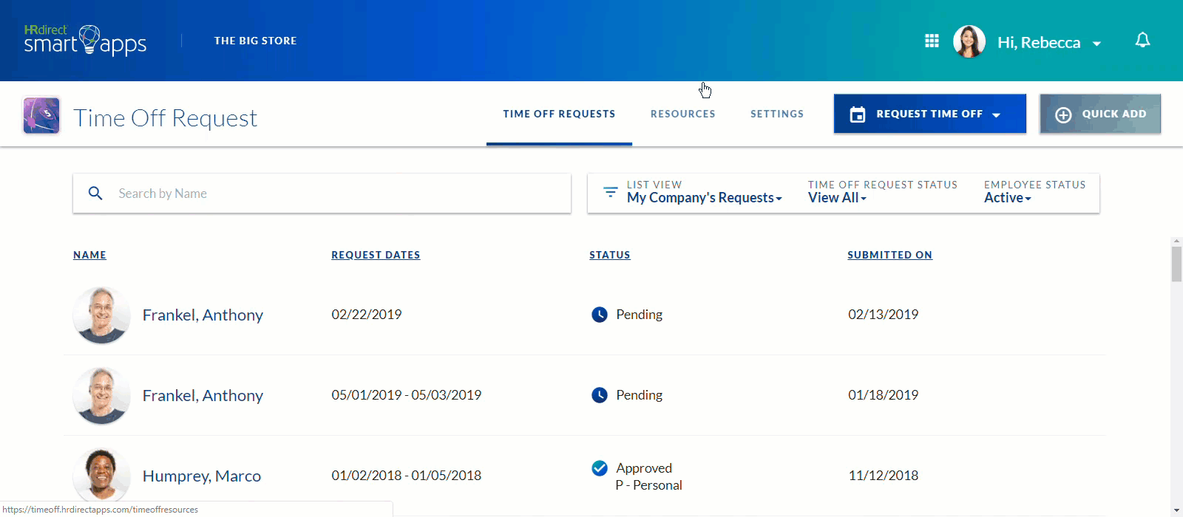Switch to the TIME OFF REQUESTS tab
The height and width of the screenshot is (517, 1183).
tap(559, 114)
